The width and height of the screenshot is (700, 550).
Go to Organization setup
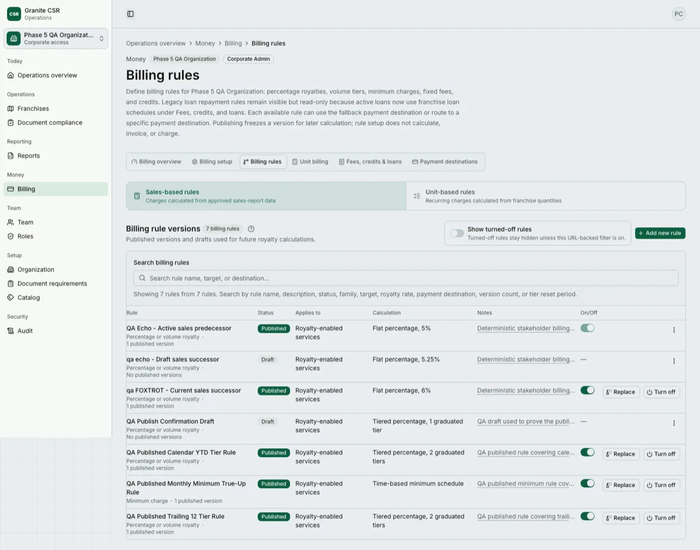55,270
